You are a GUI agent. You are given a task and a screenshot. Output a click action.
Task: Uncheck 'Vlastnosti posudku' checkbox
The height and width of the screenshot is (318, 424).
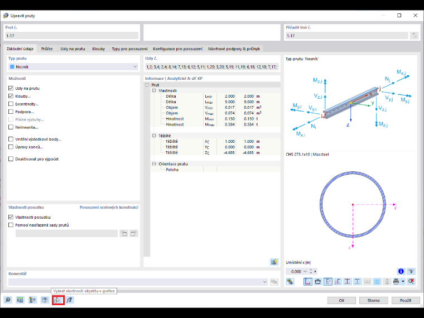11,217
